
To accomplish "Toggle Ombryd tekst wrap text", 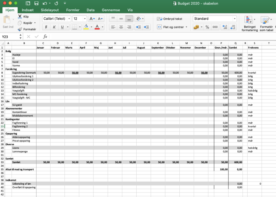I will coord(169,19).
